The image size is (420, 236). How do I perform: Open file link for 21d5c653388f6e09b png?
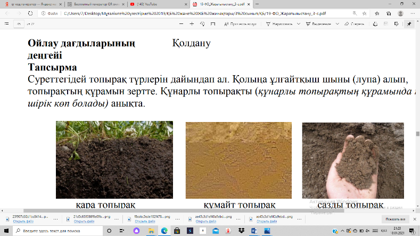(x=84, y=221)
